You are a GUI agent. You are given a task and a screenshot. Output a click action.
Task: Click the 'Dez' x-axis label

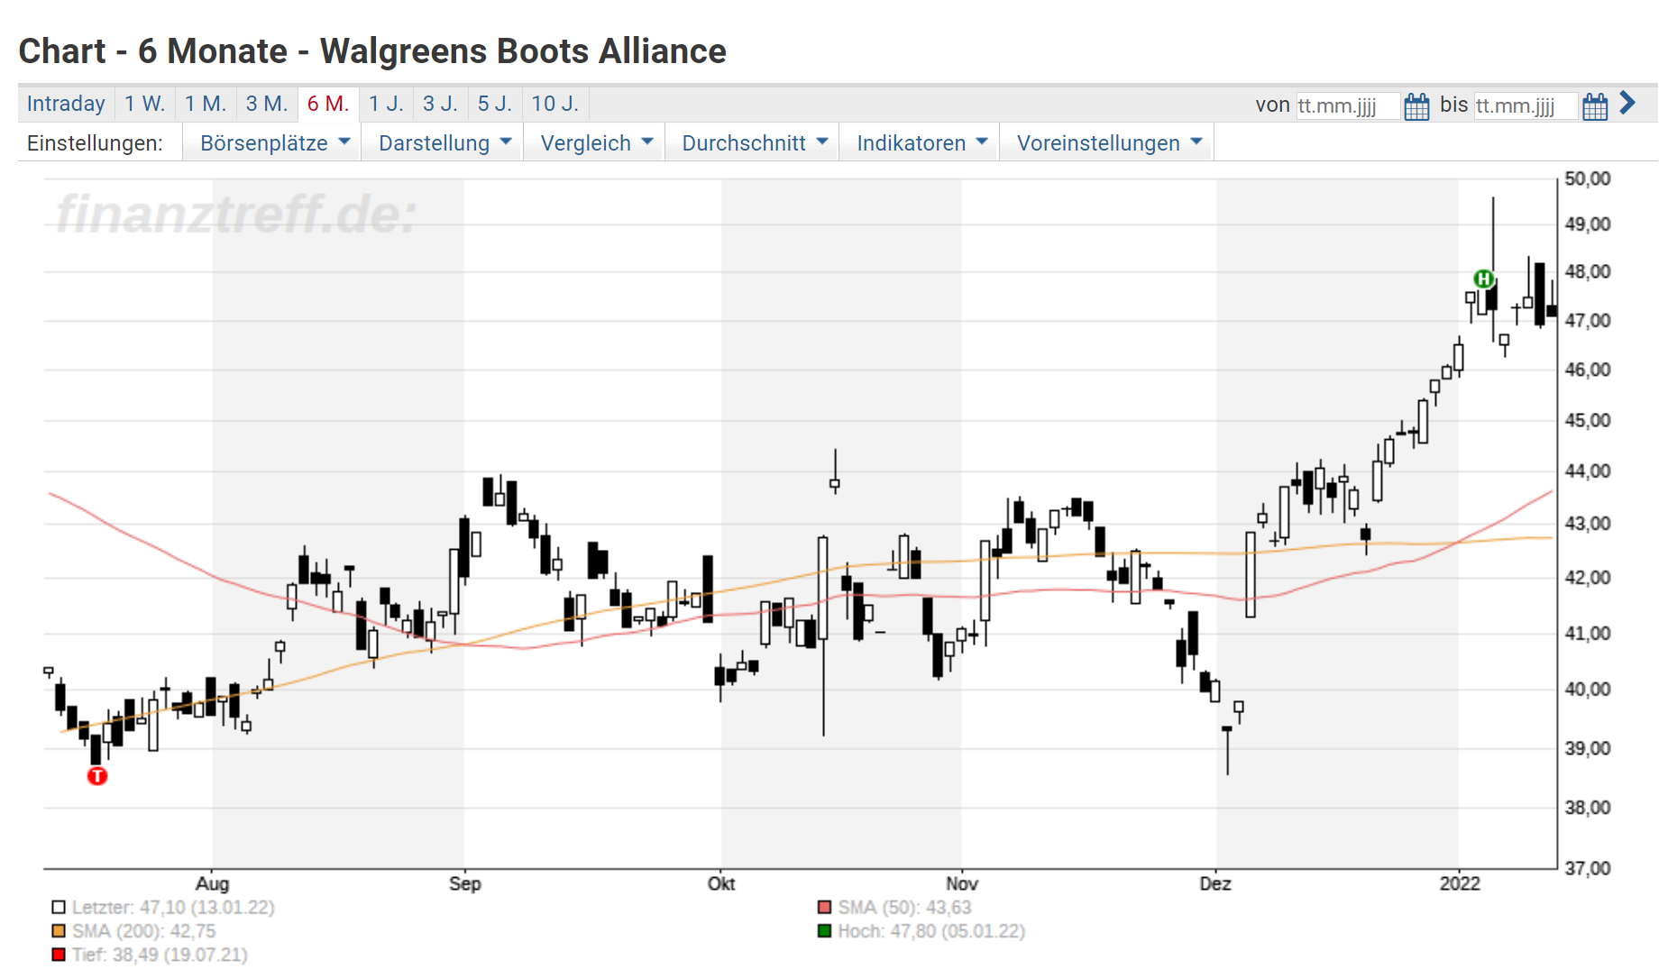[x=1215, y=883]
